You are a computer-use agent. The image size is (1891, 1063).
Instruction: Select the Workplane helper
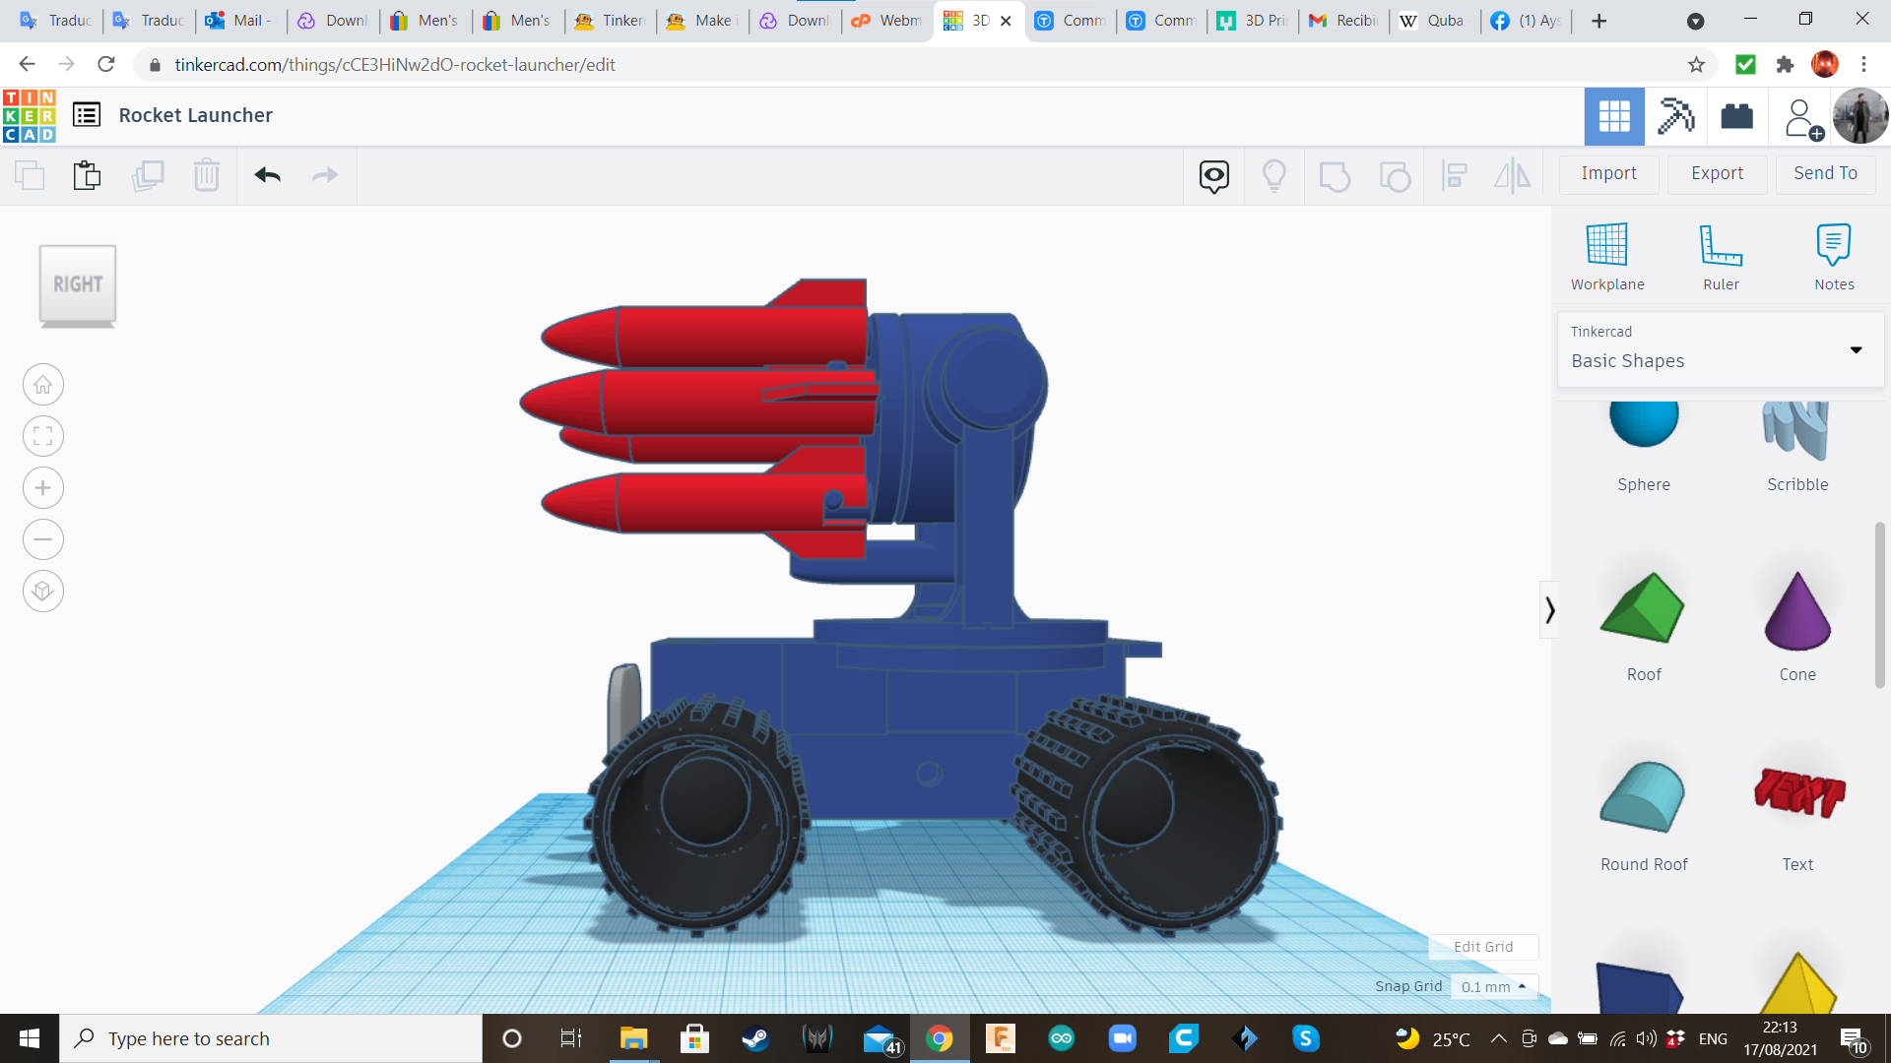[1607, 256]
